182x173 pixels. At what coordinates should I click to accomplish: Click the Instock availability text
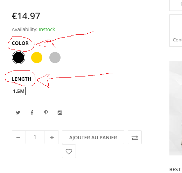coord(47,29)
